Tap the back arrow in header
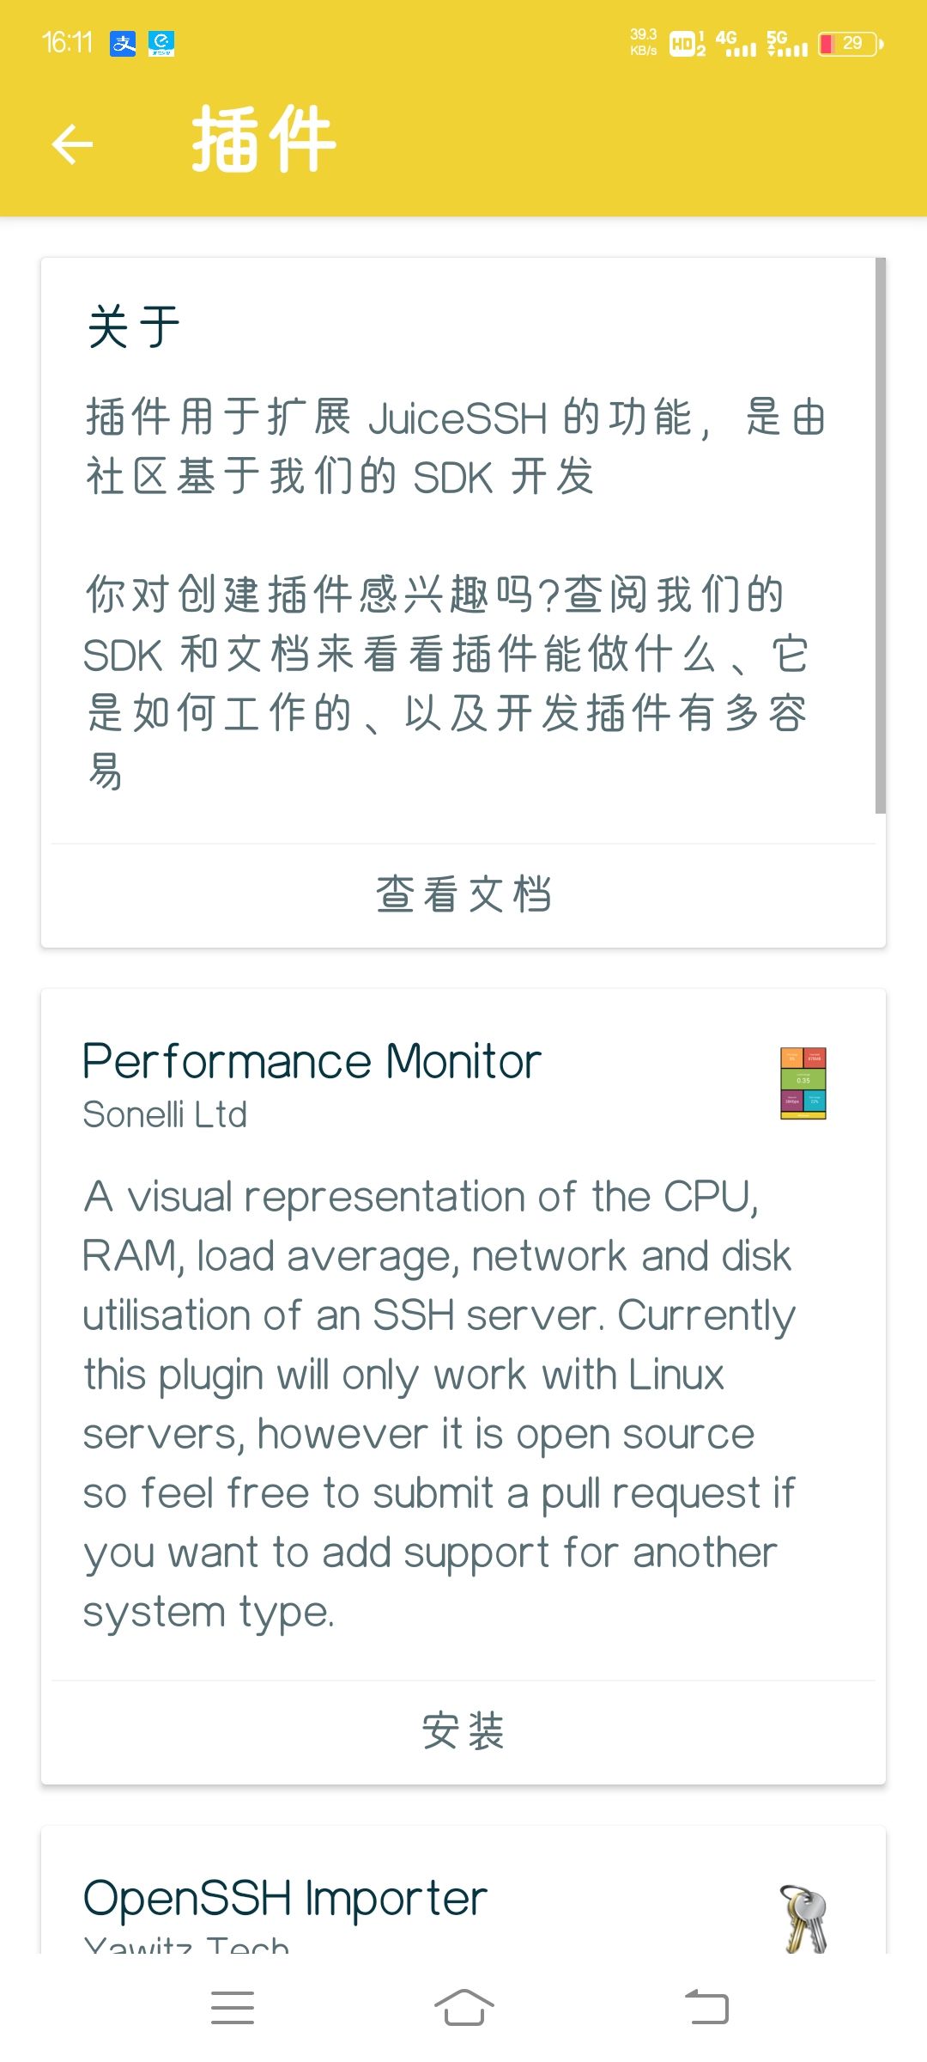 [72, 143]
